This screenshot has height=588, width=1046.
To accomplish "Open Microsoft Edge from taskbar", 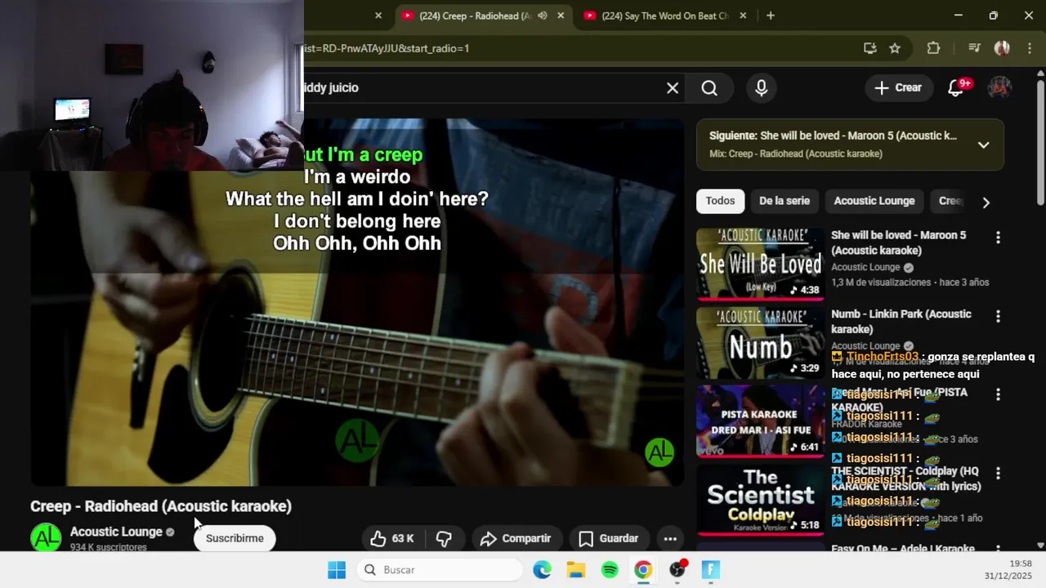I will click(x=543, y=570).
